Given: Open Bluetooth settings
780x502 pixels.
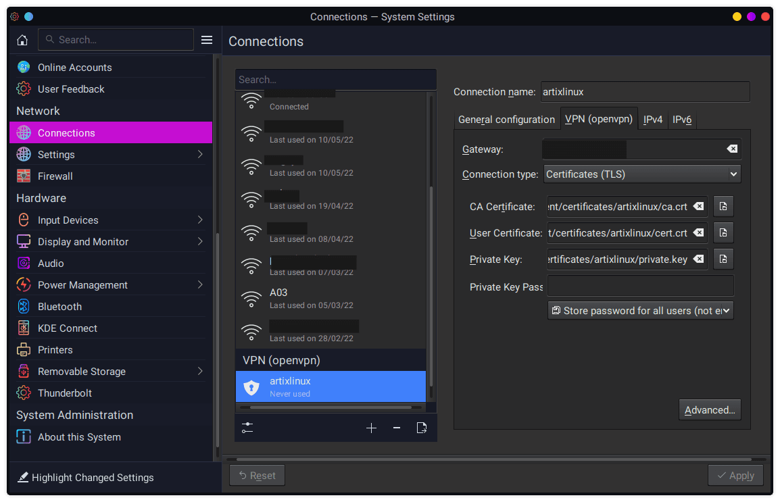Looking at the screenshot, I should point(112,306).
